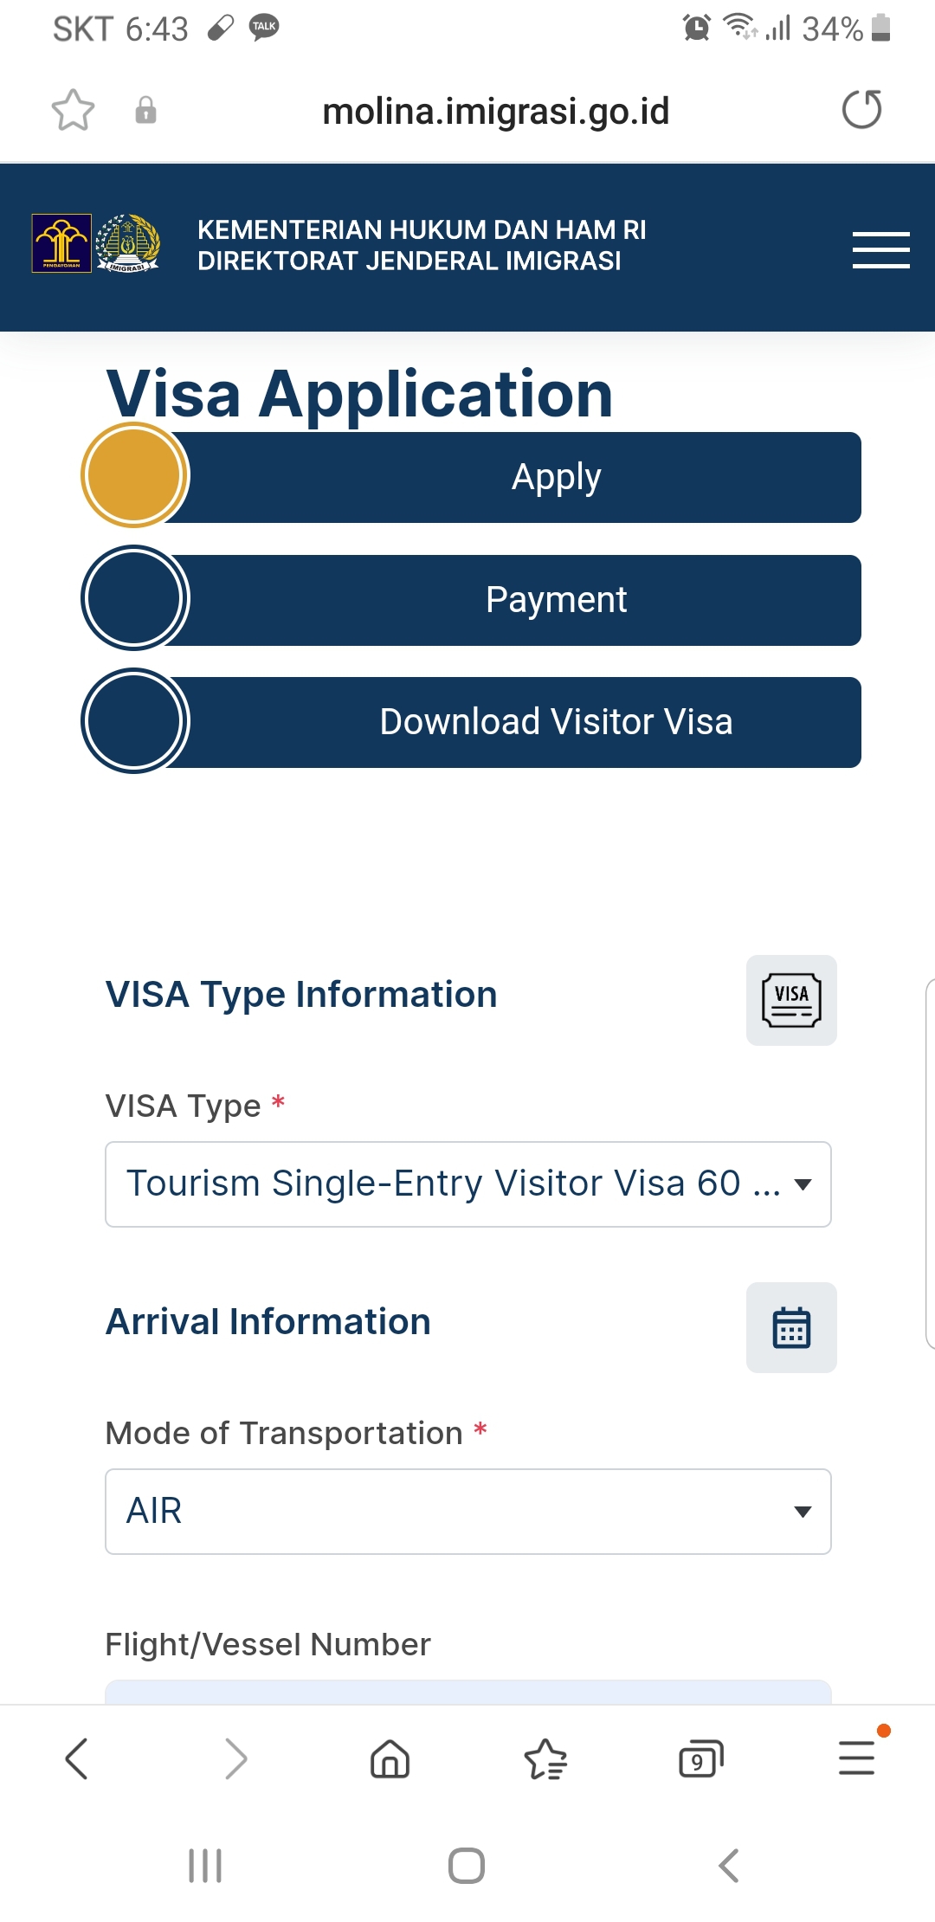The width and height of the screenshot is (935, 1922).
Task: Open the browser bookmarks list icon
Action: (545, 1759)
